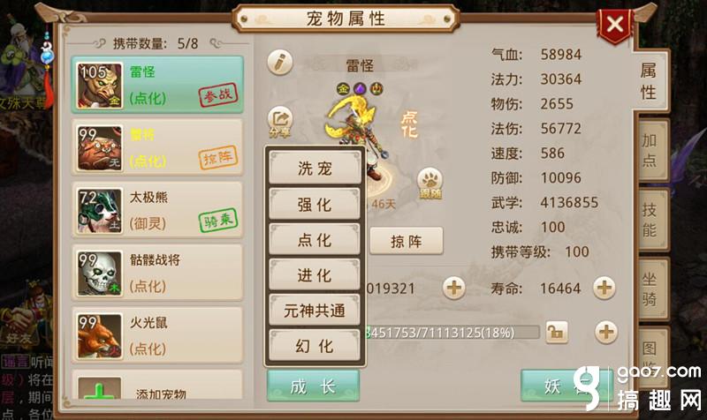707x420 pixels.
Task: Switch to the 技能 side tab
Action: click(x=650, y=220)
